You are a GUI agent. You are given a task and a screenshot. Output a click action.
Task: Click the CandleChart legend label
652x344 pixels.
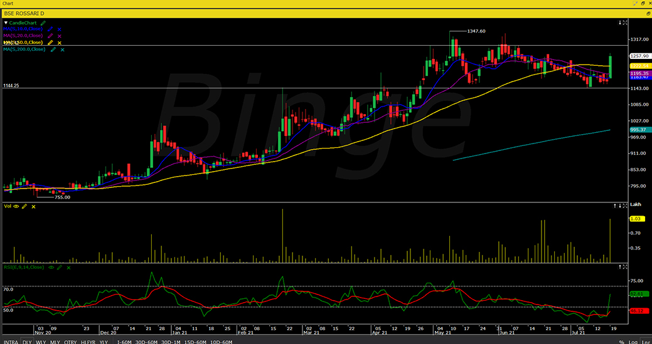23,23
